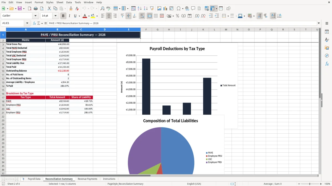Toggle Wrap Text
This screenshot has width=332, height=186.
tap(142, 16)
